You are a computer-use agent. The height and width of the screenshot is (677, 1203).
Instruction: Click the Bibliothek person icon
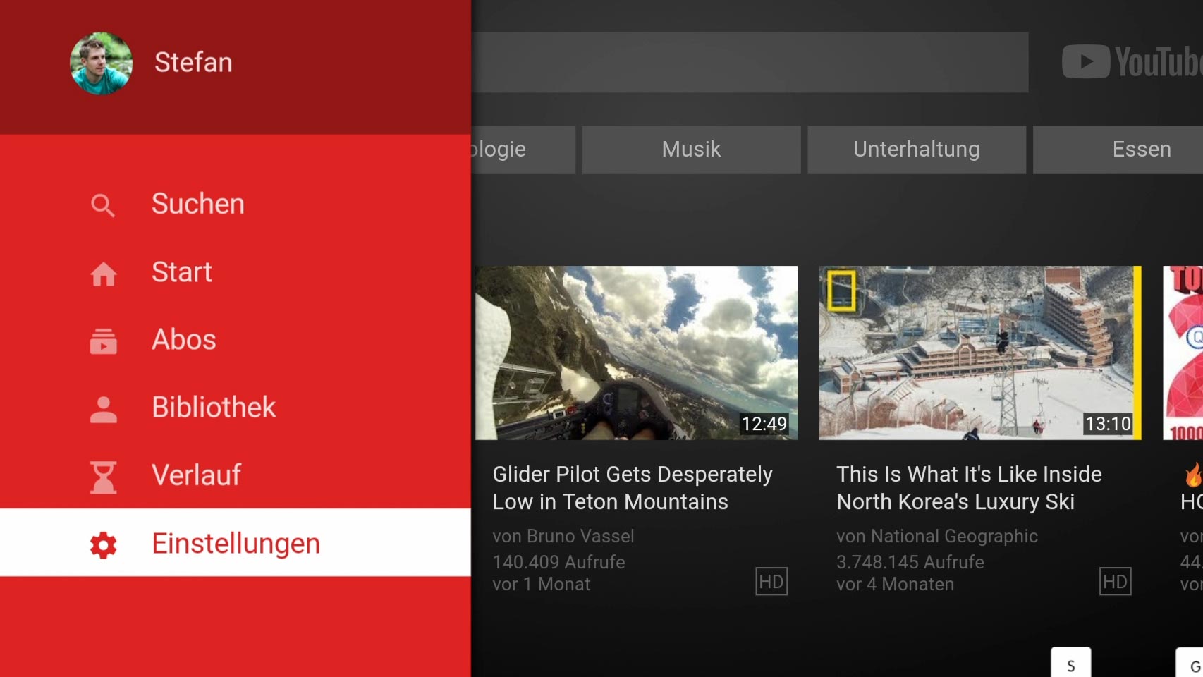(104, 409)
